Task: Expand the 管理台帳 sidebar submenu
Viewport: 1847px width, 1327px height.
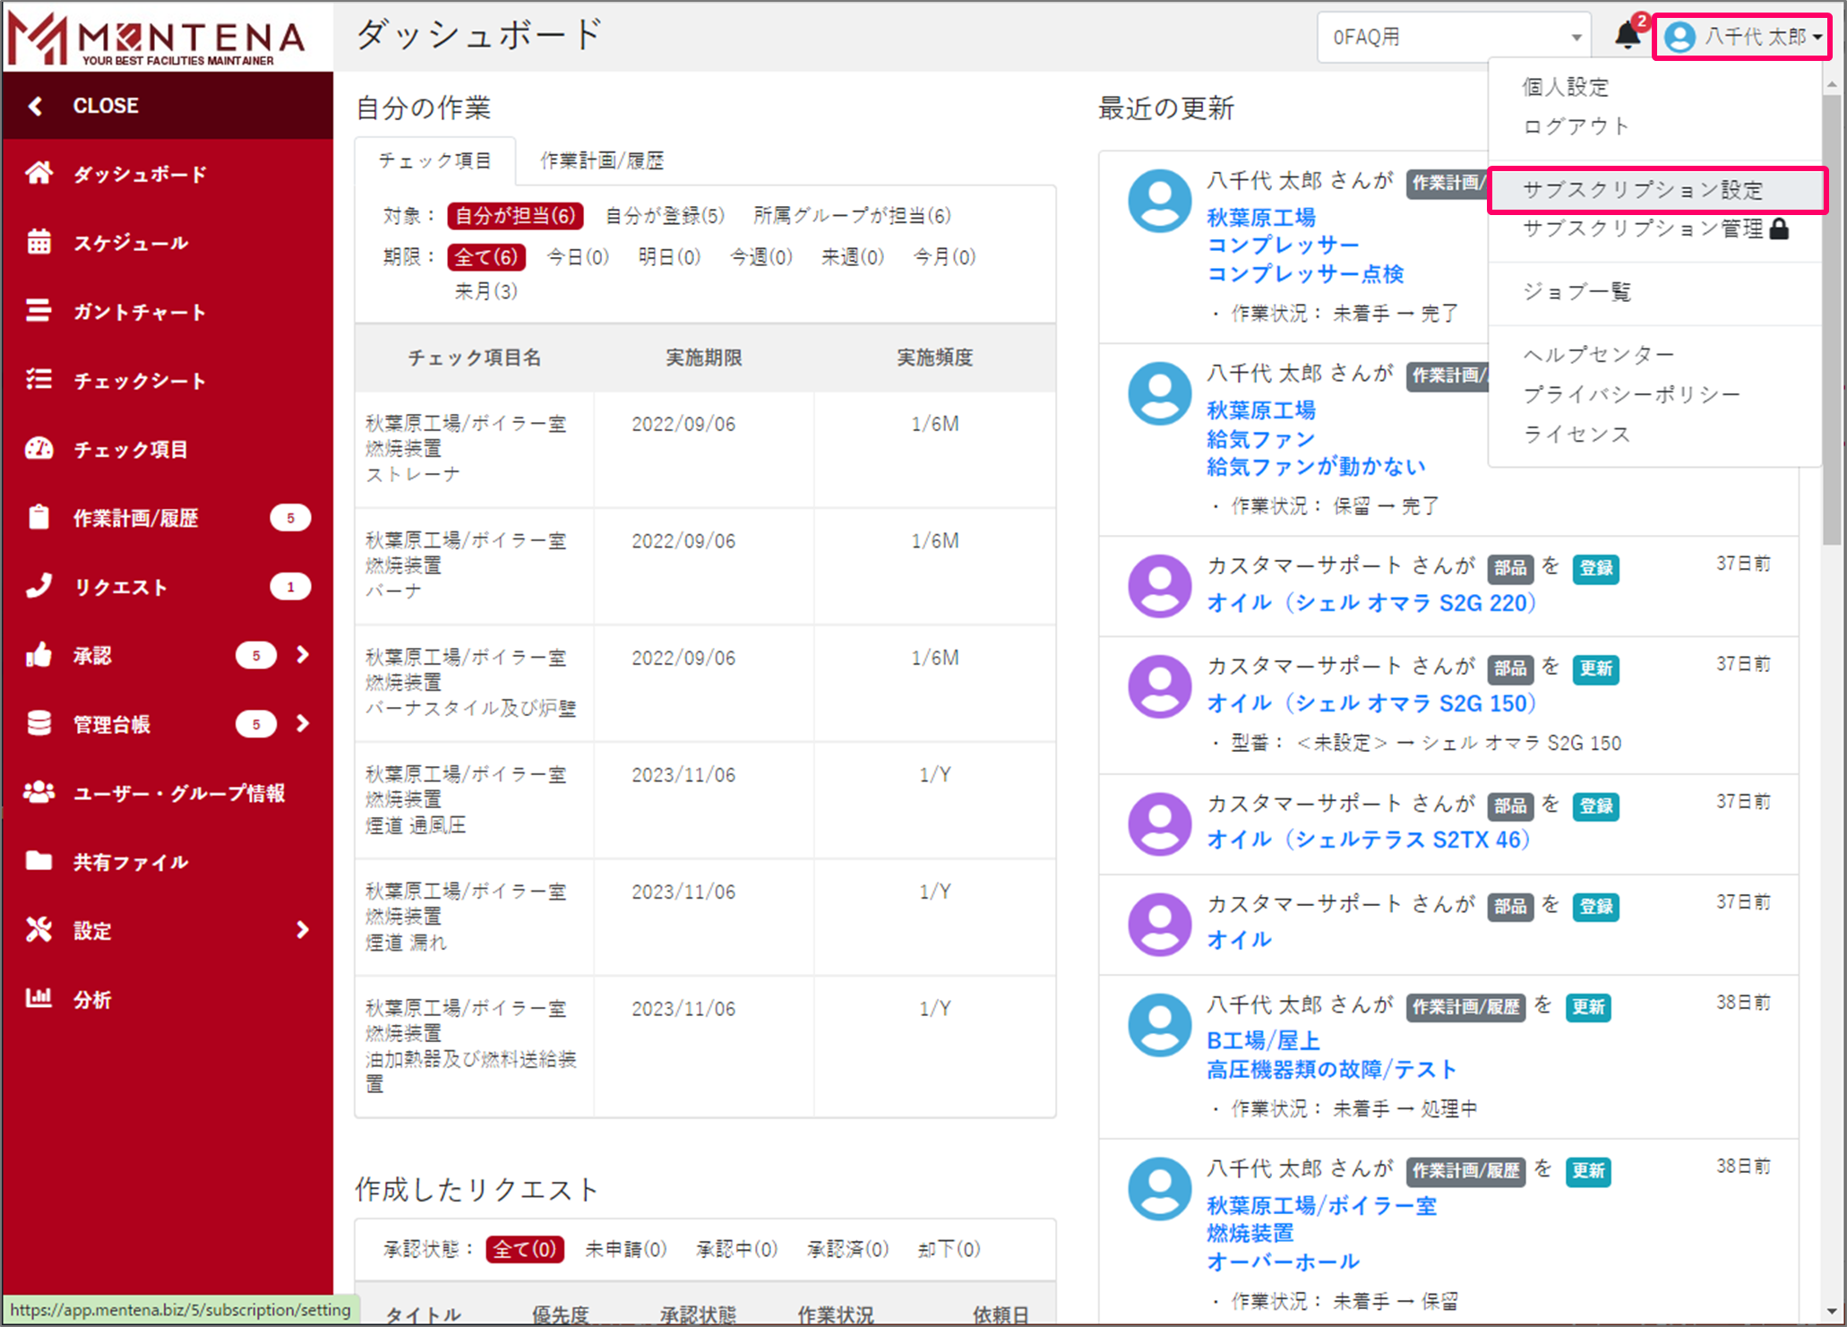Action: tap(303, 723)
